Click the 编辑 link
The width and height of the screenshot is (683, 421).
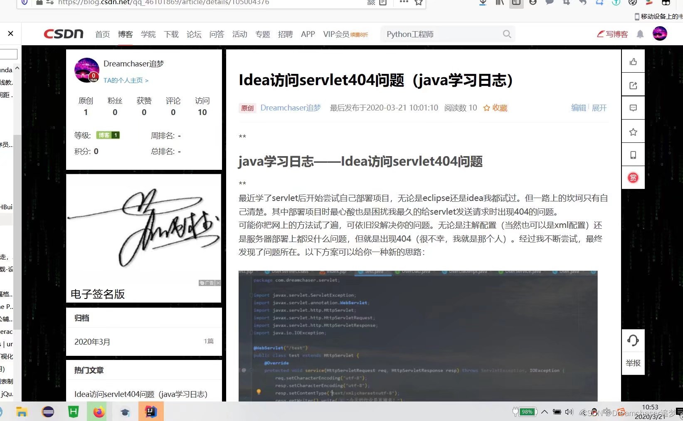click(x=578, y=108)
